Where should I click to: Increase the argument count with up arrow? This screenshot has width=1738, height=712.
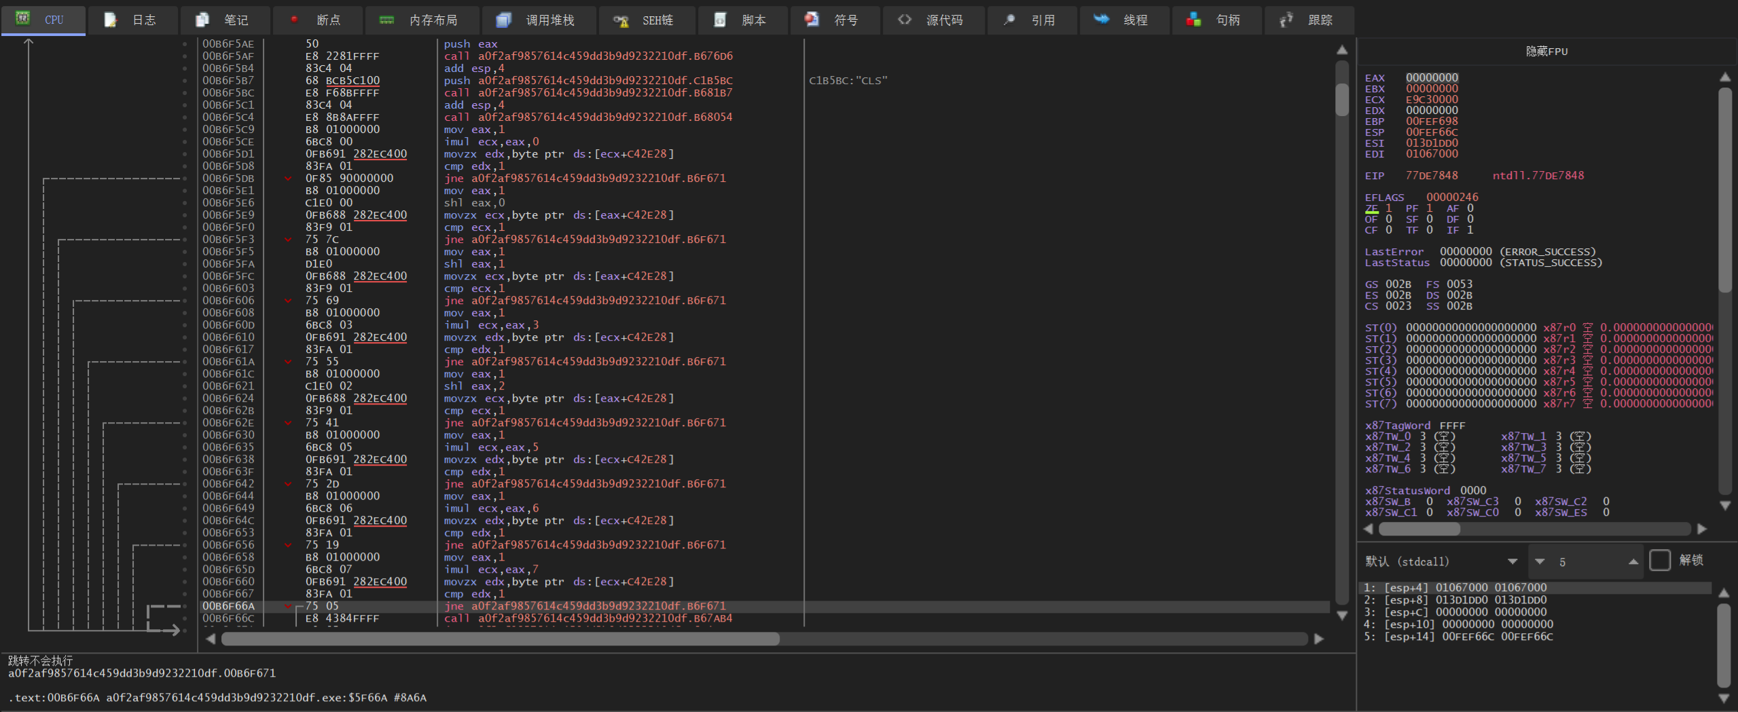click(x=1633, y=561)
